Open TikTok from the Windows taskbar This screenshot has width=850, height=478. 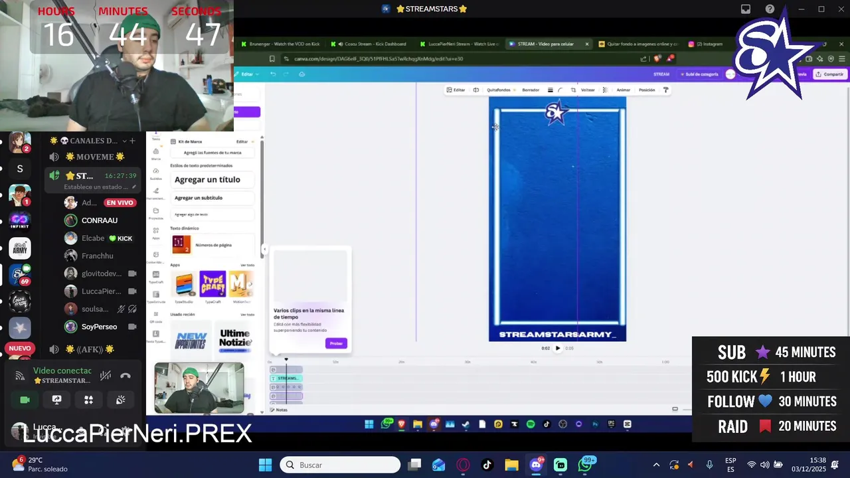(487, 465)
